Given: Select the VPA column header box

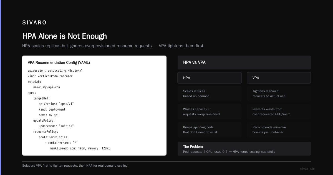Looking at the screenshot, I should (x=279, y=78).
